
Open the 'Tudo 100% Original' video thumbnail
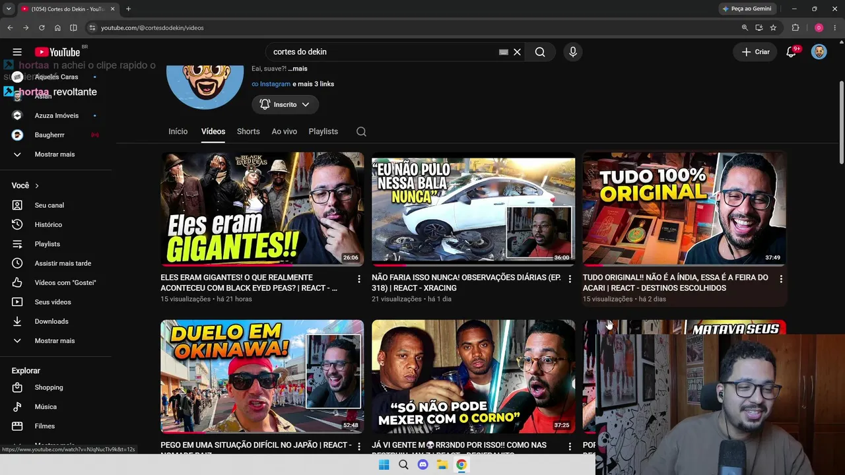685,209
